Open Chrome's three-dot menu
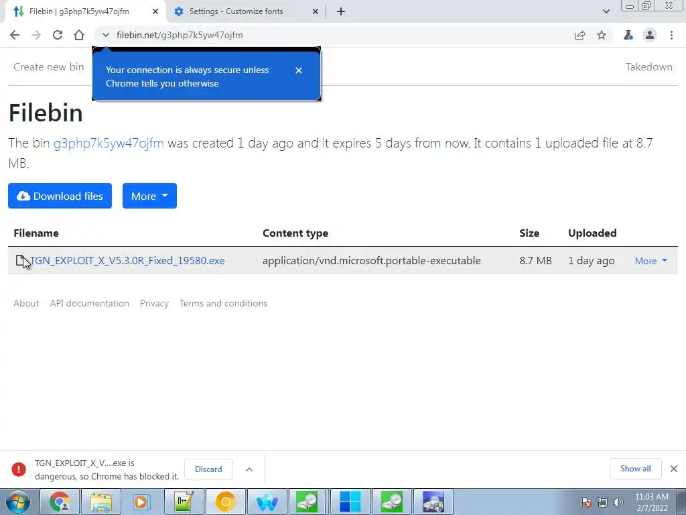Viewport: 686px width, 515px height. [671, 35]
